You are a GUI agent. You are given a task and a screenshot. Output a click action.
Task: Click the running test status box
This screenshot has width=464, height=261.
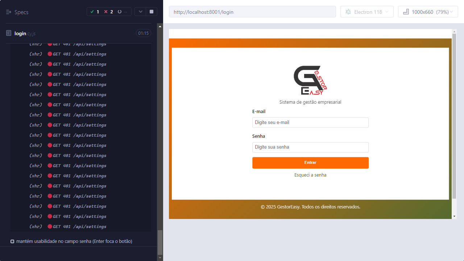pyautogui.click(x=12, y=241)
